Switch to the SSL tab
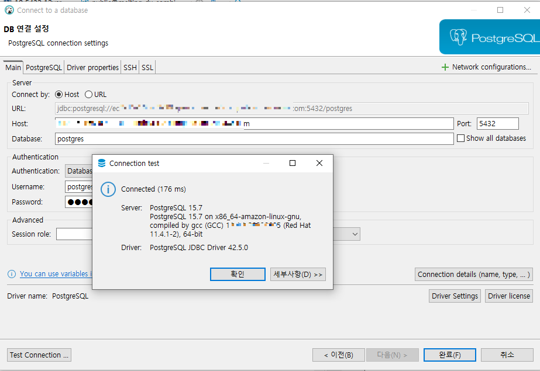Image resolution: width=540 pixels, height=371 pixels. coord(147,67)
